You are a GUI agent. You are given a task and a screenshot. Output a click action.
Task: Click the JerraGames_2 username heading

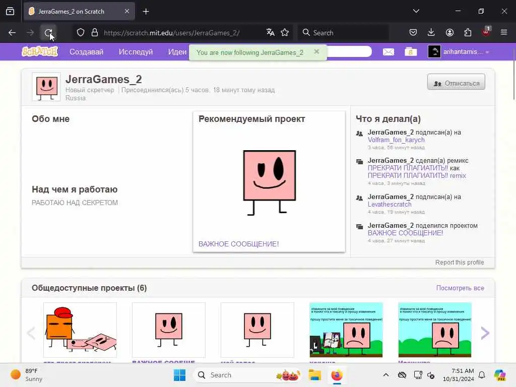(104, 79)
